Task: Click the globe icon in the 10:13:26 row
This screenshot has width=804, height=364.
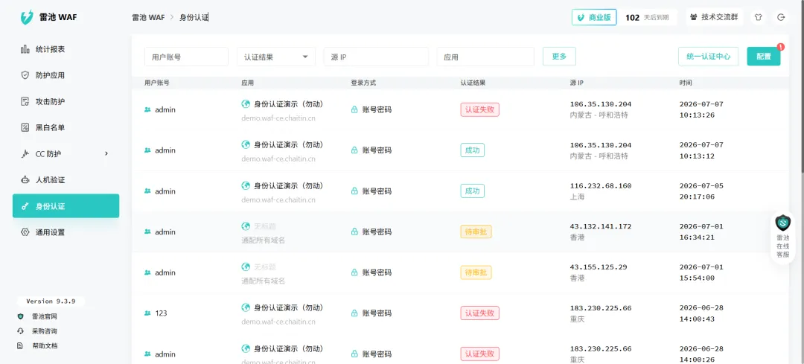Action: click(x=246, y=103)
